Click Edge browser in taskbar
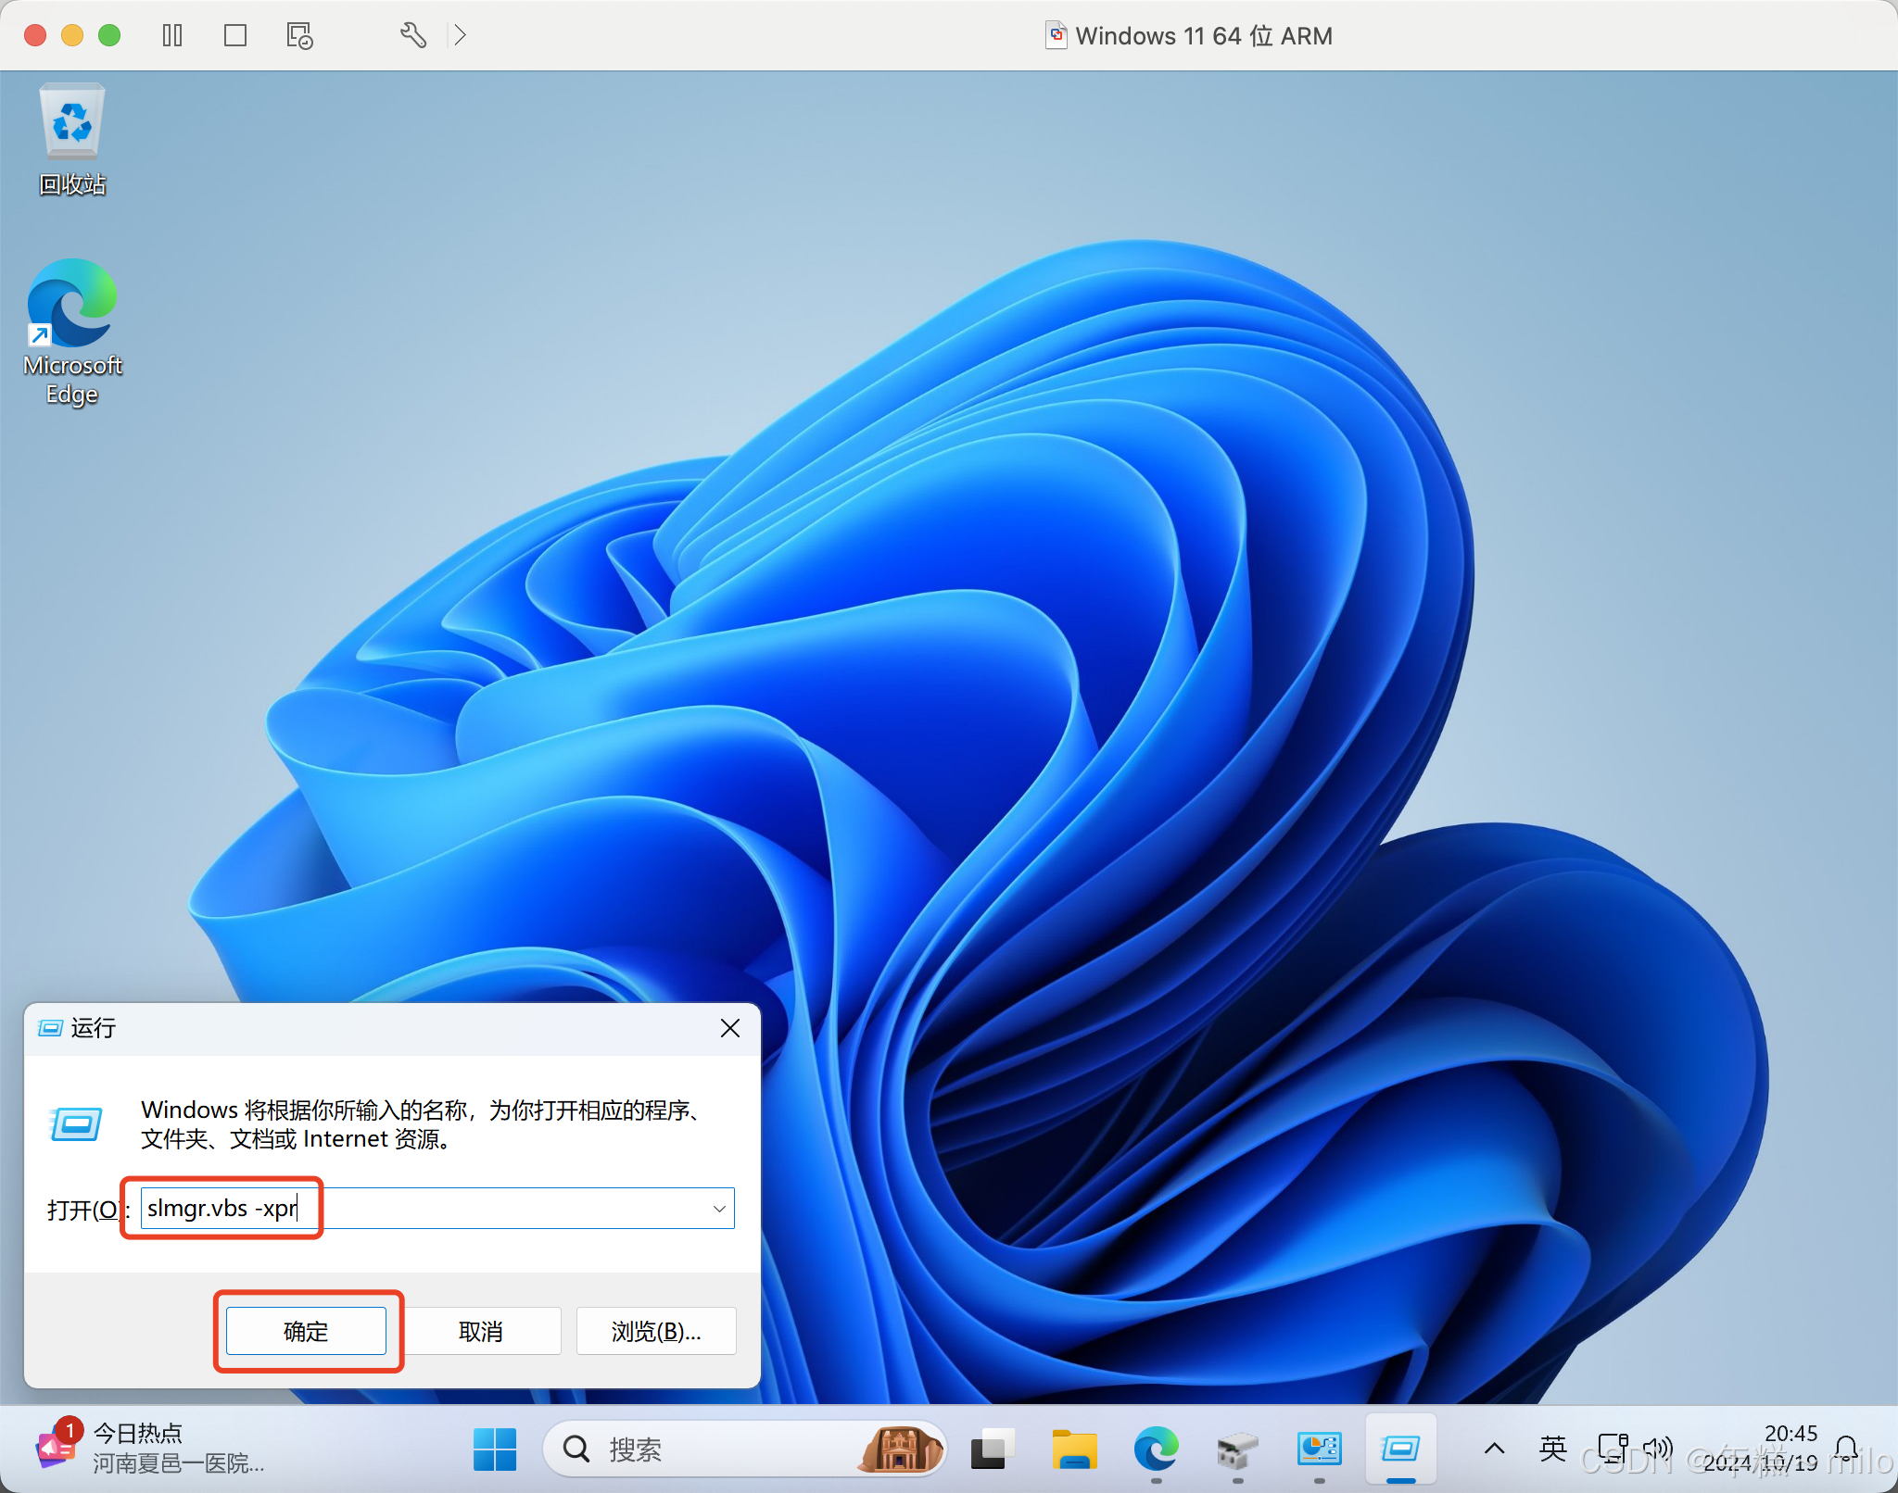This screenshot has width=1898, height=1493. coord(1156,1449)
